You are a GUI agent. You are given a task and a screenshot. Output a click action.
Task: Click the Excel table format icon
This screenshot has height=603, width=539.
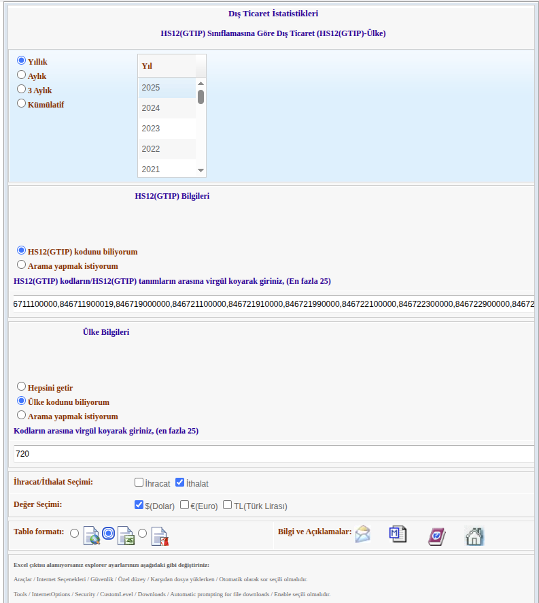tap(126, 536)
